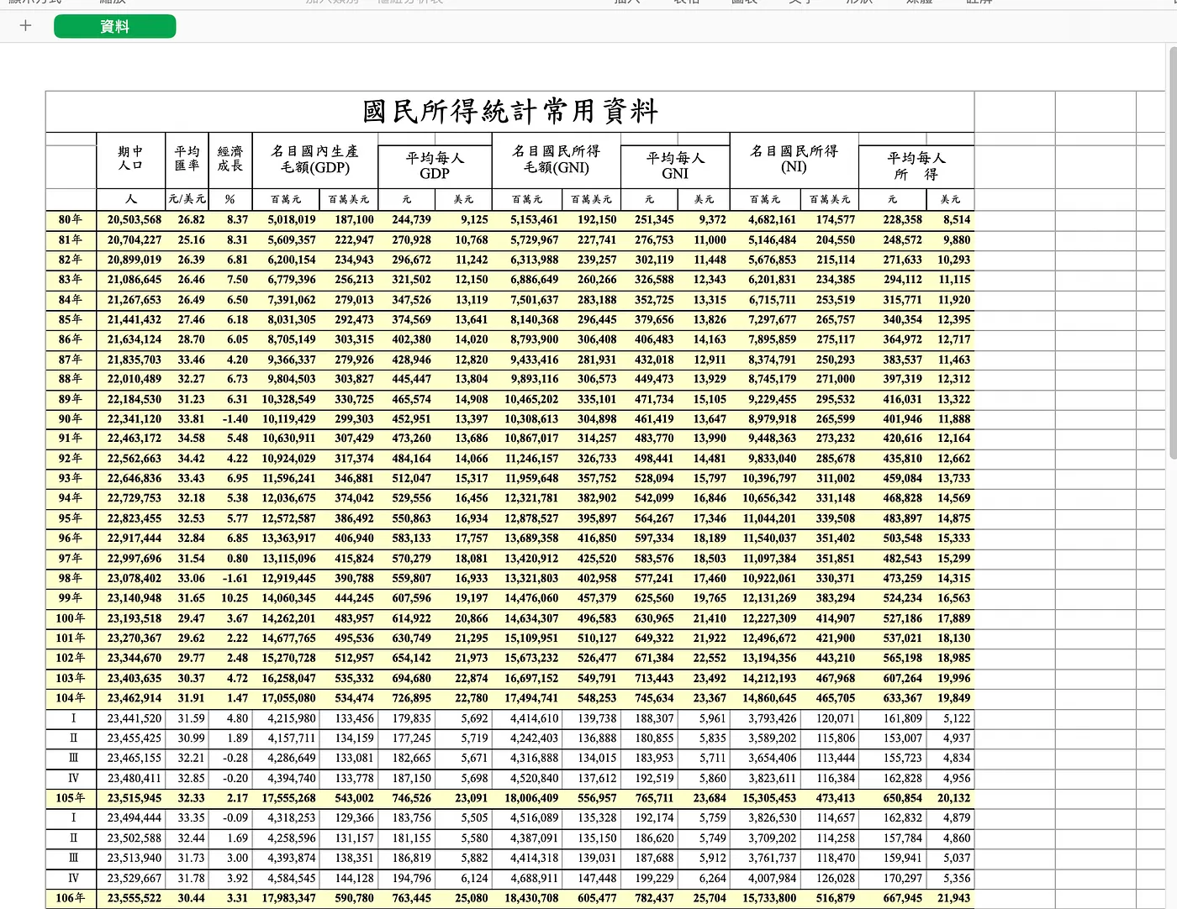Screen dimensions: 1177x909
Task: Click the vertical scrollbar thumb
Action: click(1173, 252)
